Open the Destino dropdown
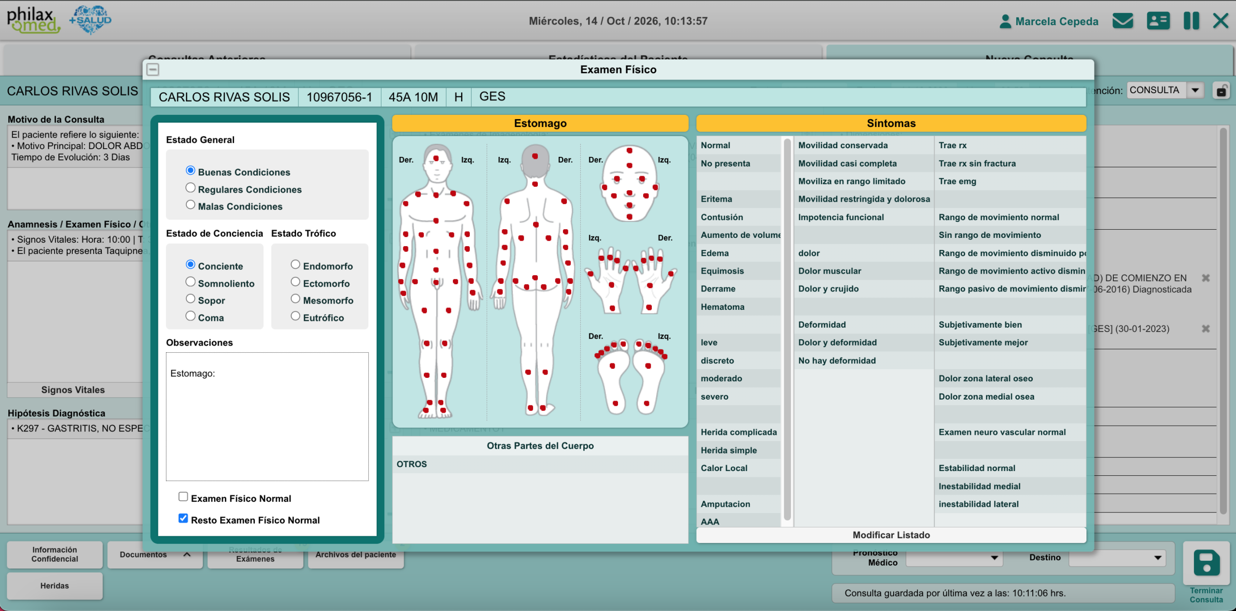This screenshot has height=611, width=1236. click(x=1117, y=558)
